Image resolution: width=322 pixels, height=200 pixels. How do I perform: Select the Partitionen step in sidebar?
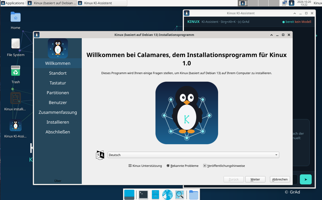click(x=58, y=93)
